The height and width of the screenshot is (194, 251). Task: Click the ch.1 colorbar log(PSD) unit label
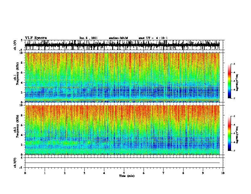coord(237,82)
